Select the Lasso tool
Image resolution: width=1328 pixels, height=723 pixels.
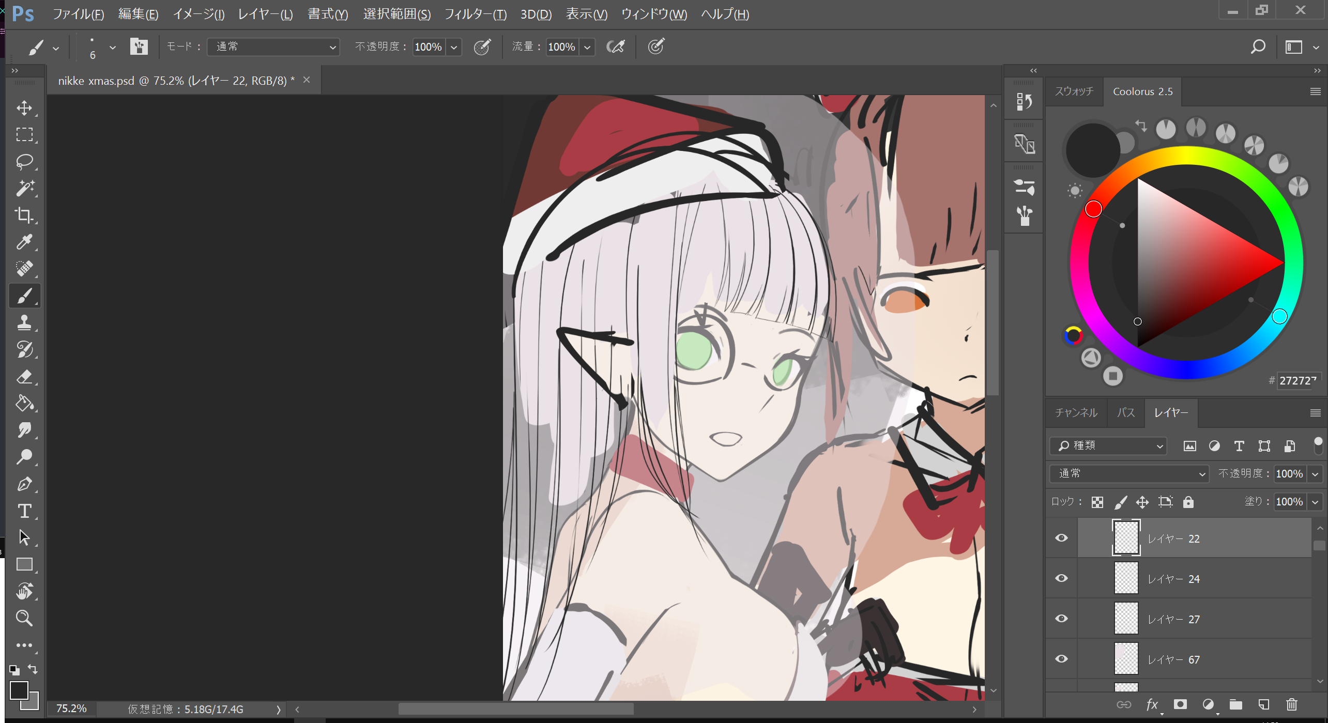pos(24,161)
